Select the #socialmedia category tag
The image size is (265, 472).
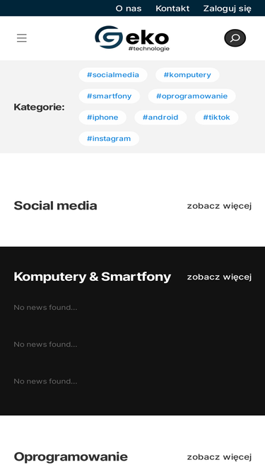pyautogui.click(x=113, y=75)
